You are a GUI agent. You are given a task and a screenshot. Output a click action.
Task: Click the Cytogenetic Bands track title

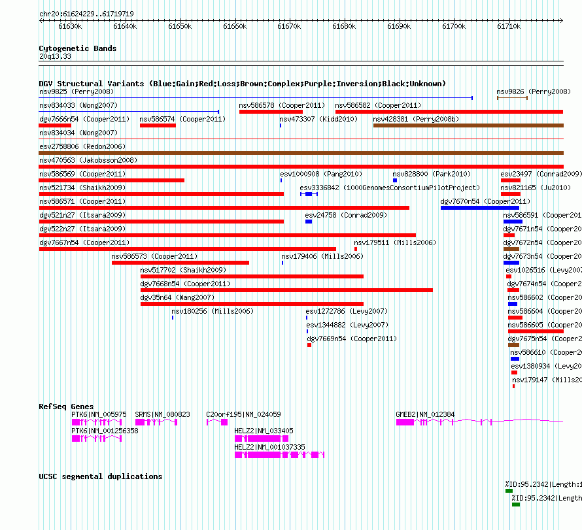coord(78,48)
